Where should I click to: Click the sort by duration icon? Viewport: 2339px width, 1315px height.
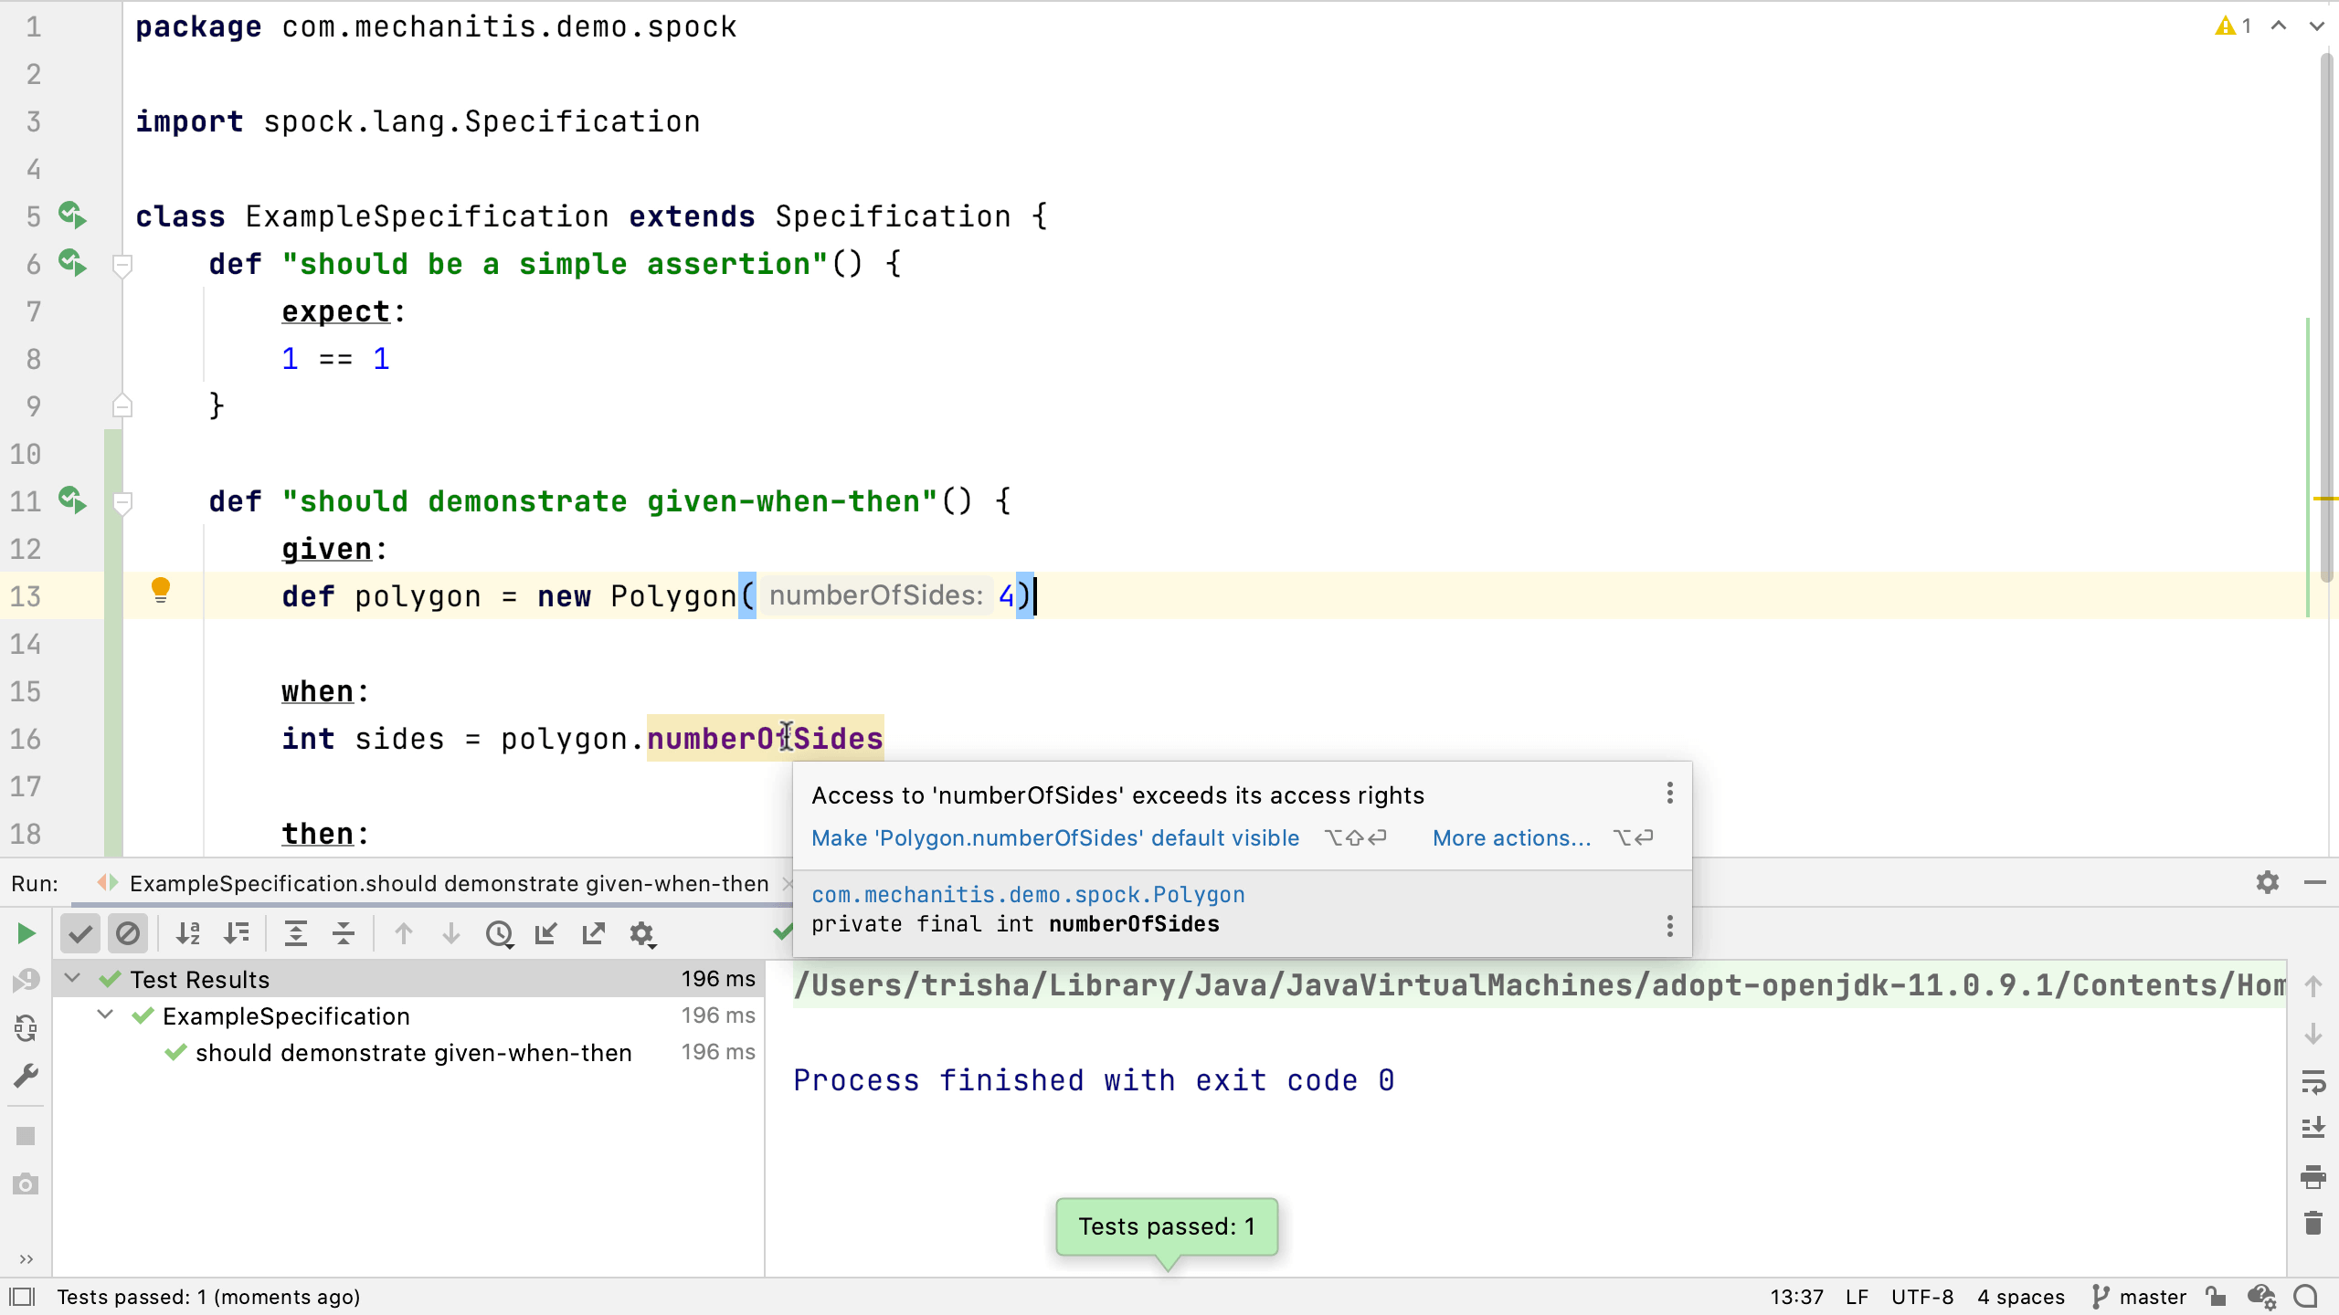[237, 933]
